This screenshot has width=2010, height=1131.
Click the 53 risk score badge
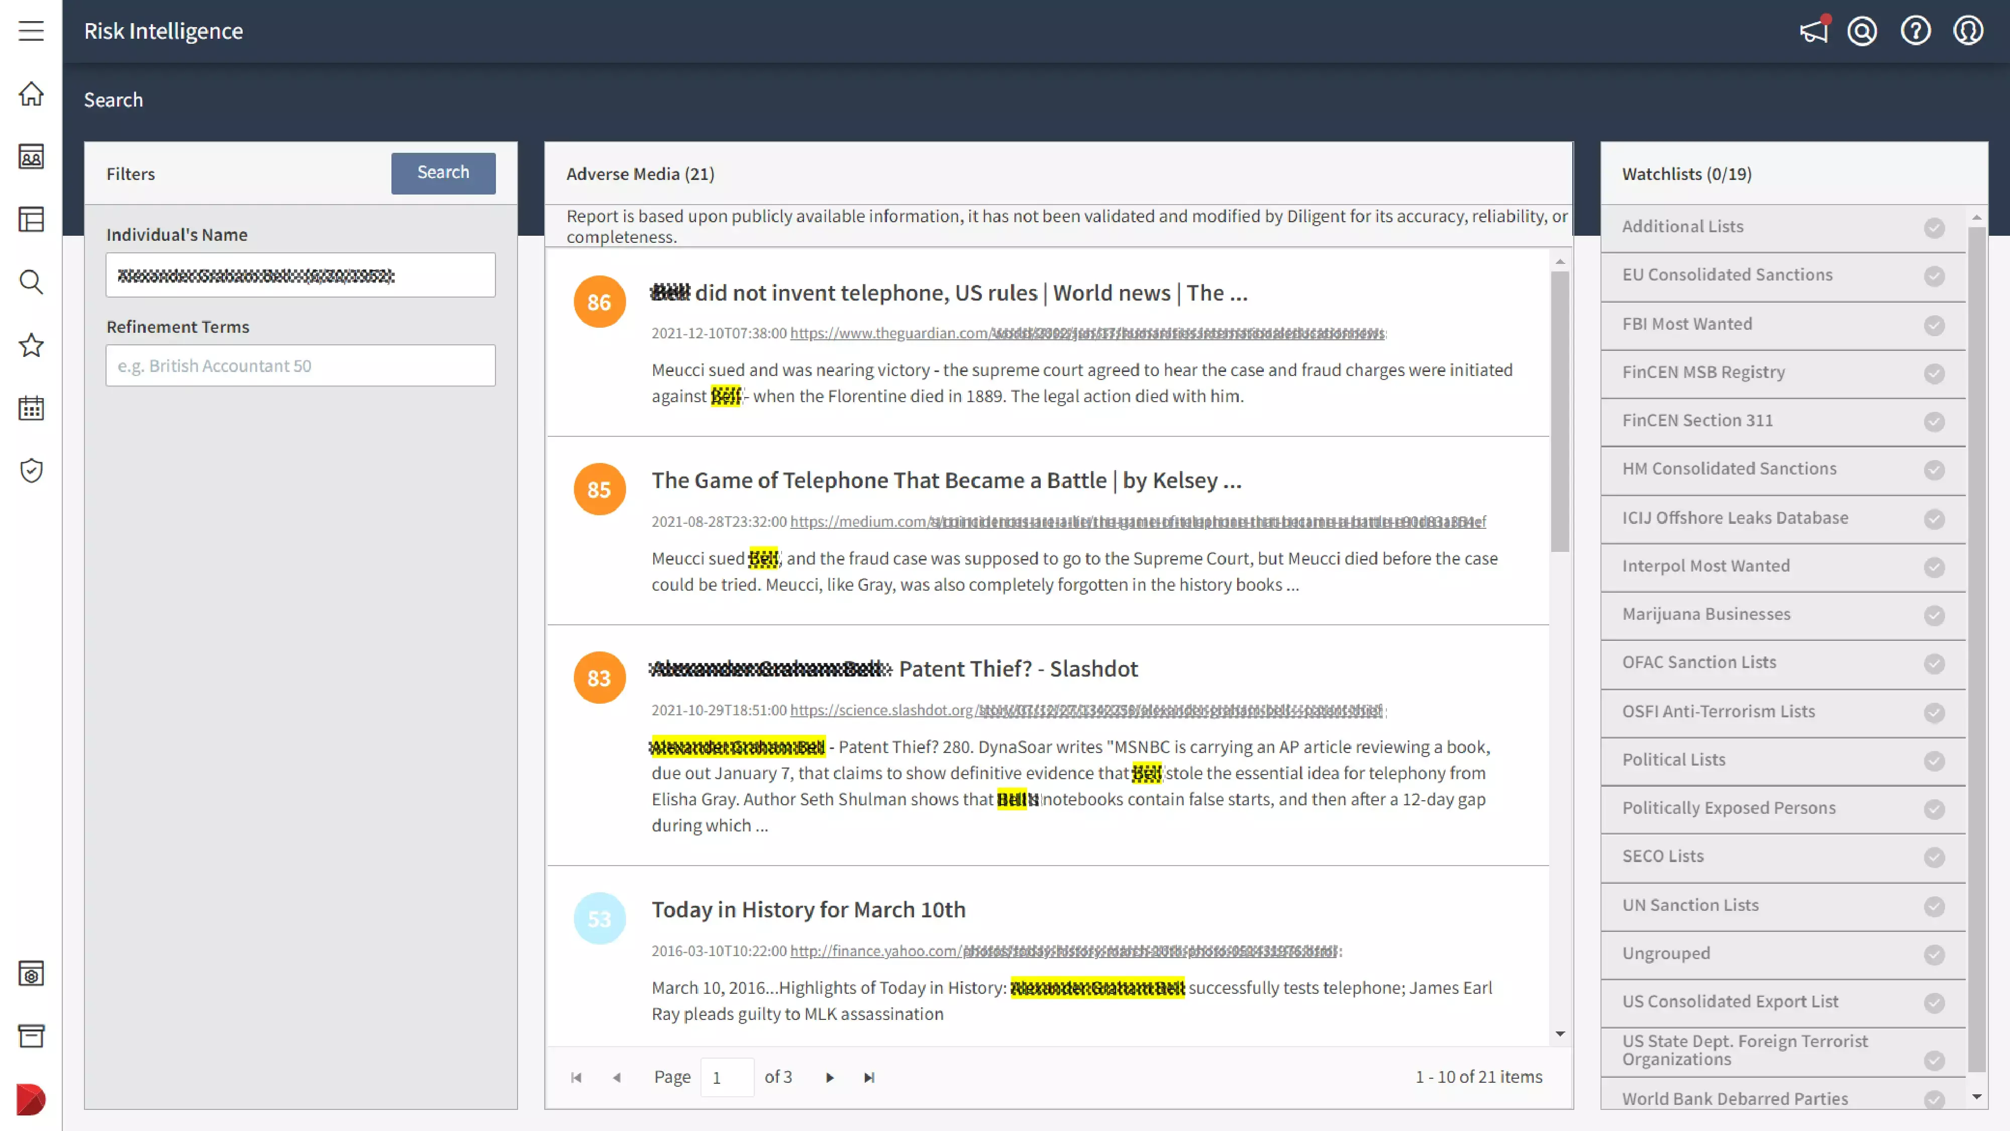599,919
